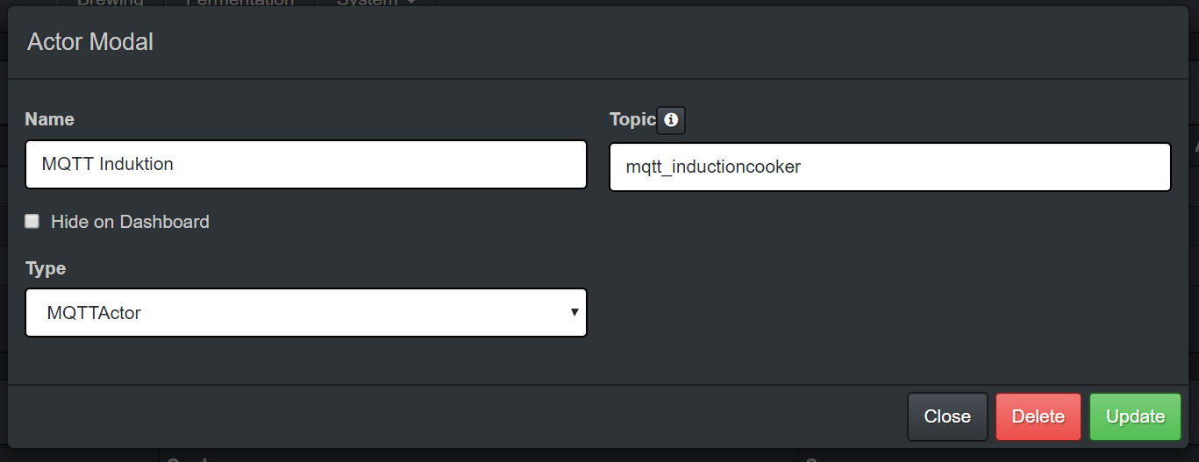Viewport: 1199px width, 462px height.
Task: Click the Actor Modal title text
Action: click(x=90, y=42)
